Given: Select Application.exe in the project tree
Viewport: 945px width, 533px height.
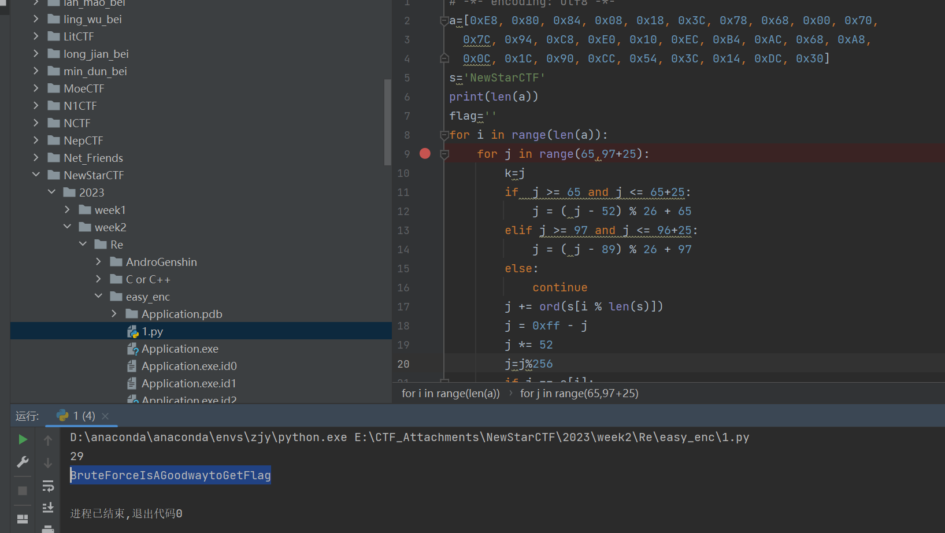Looking at the screenshot, I should pyautogui.click(x=180, y=349).
